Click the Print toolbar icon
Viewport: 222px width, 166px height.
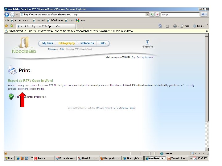[175, 26]
